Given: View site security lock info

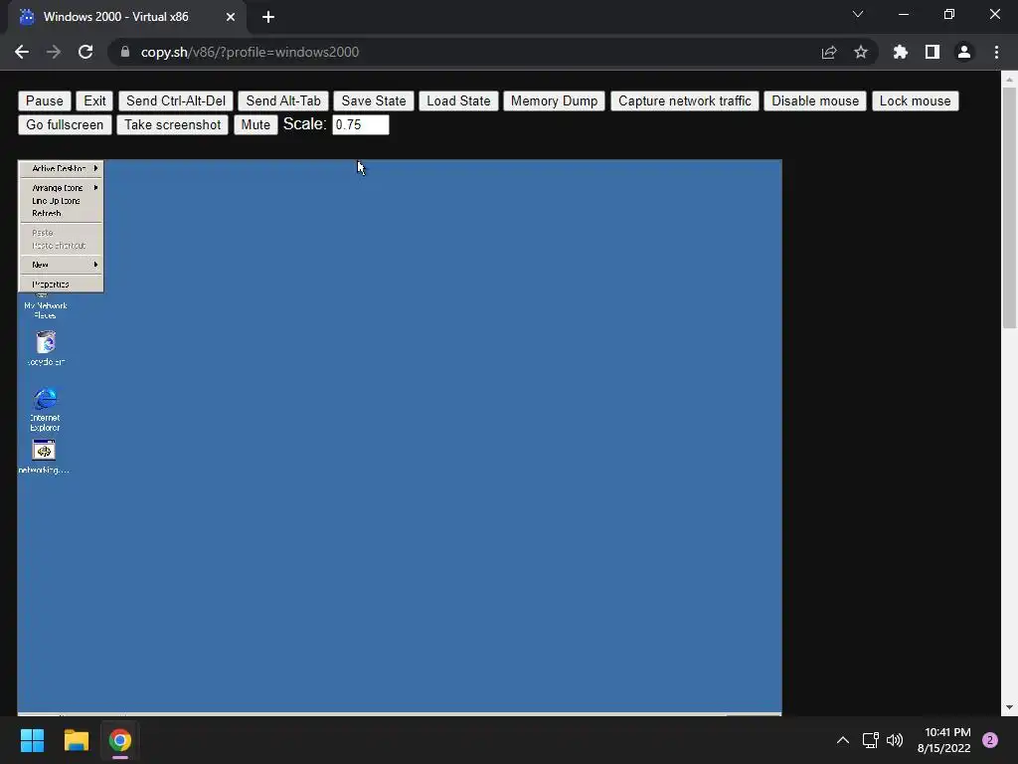Looking at the screenshot, I should [125, 52].
